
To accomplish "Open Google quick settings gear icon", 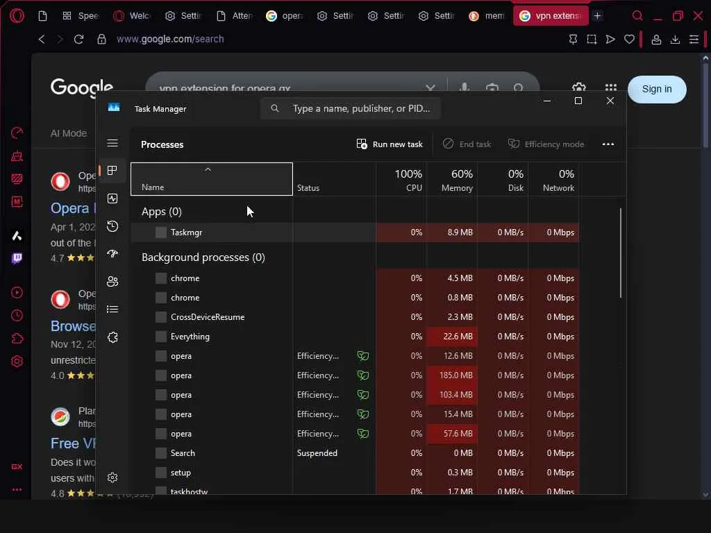I will 579,87.
